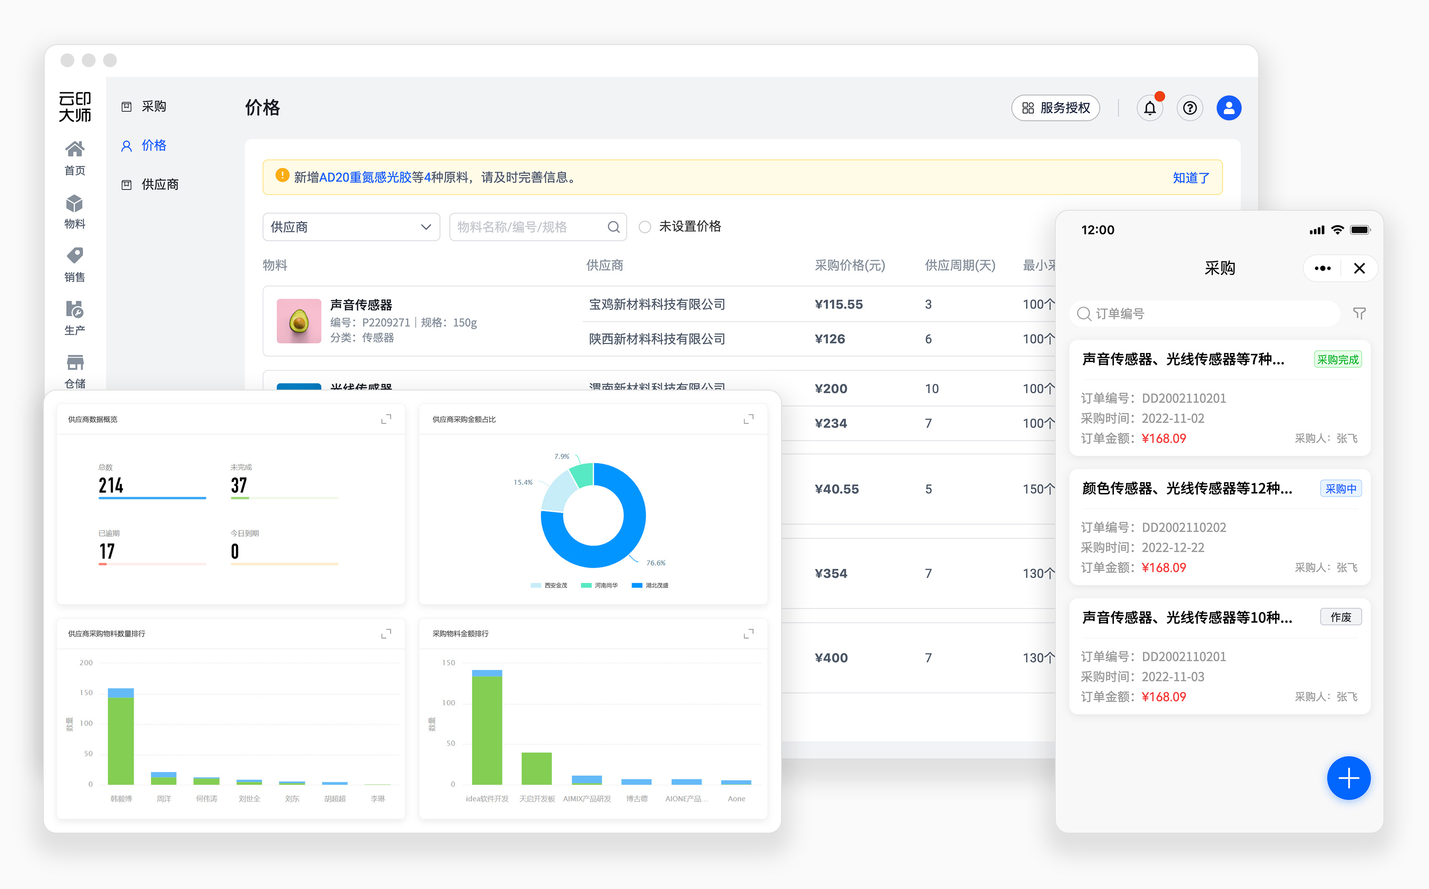Expand the 供应商数据概览 chart panel
This screenshot has height=889, width=1429.
click(386, 419)
